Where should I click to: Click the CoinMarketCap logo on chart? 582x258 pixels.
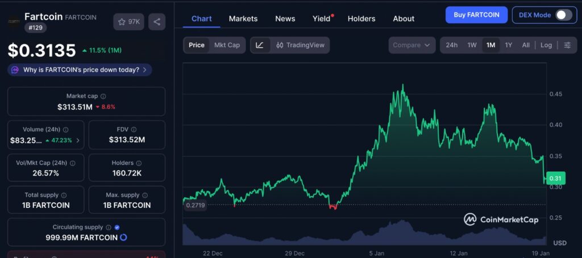501,219
